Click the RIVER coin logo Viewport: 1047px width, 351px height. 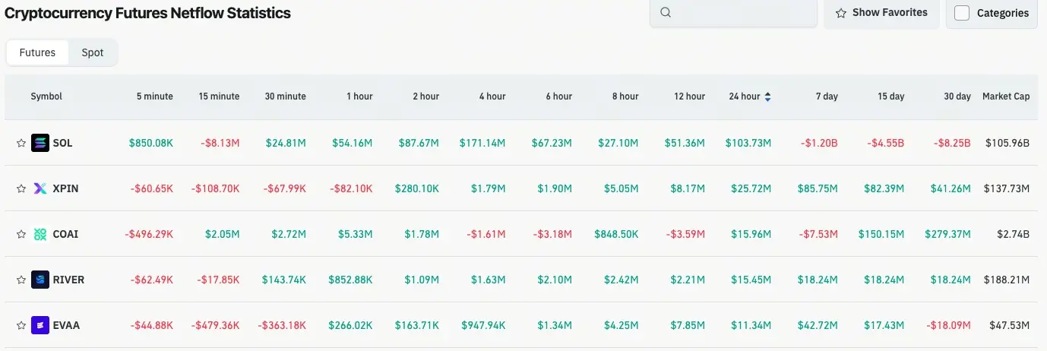pos(40,280)
